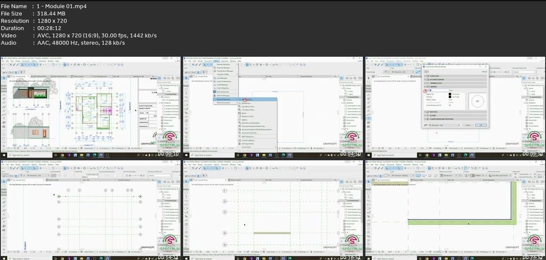
Task: Open Chrome from taskbar in 00:04:50 frame
Action: [245, 155]
